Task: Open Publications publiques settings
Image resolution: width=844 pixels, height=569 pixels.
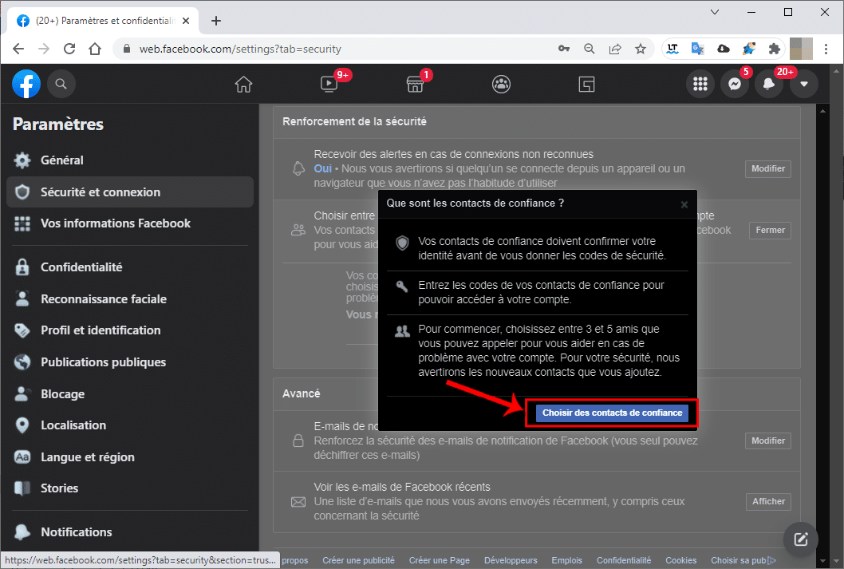Action: click(x=130, y=362)
